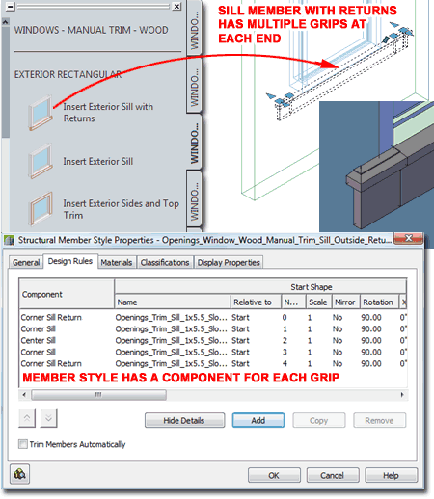Open the Display Properties tab

tap(229, 262)
